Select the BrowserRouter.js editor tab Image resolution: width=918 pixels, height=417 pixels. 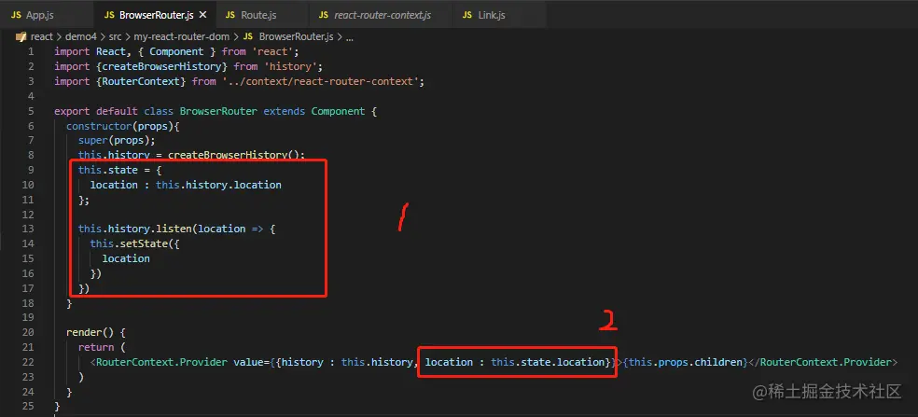pyautogui.click(x=154, y=15)
